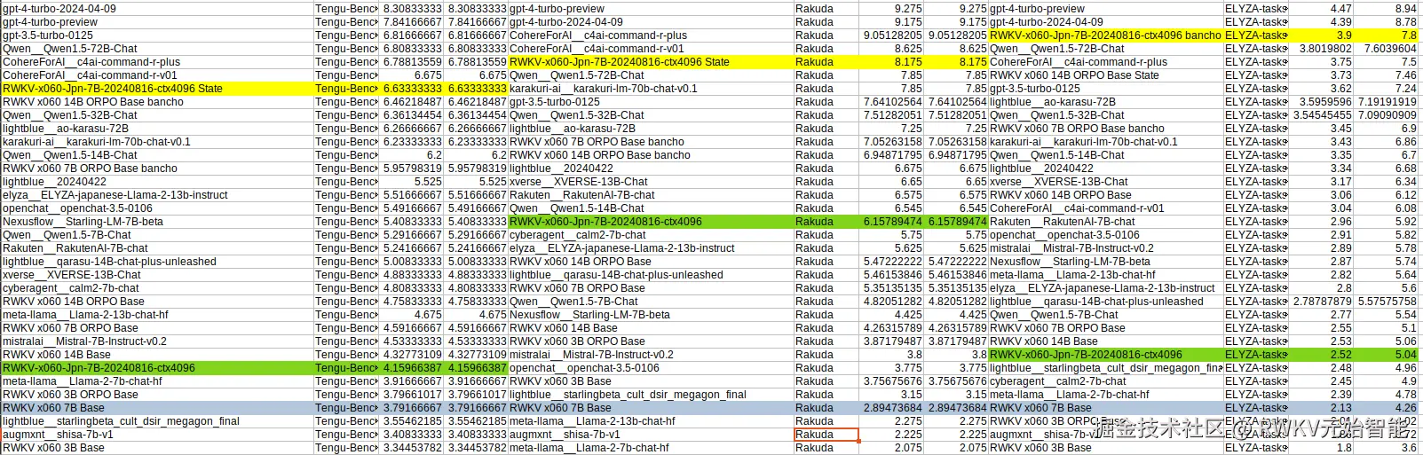Select the ELYZA value 7.24

click(1386, 89)
